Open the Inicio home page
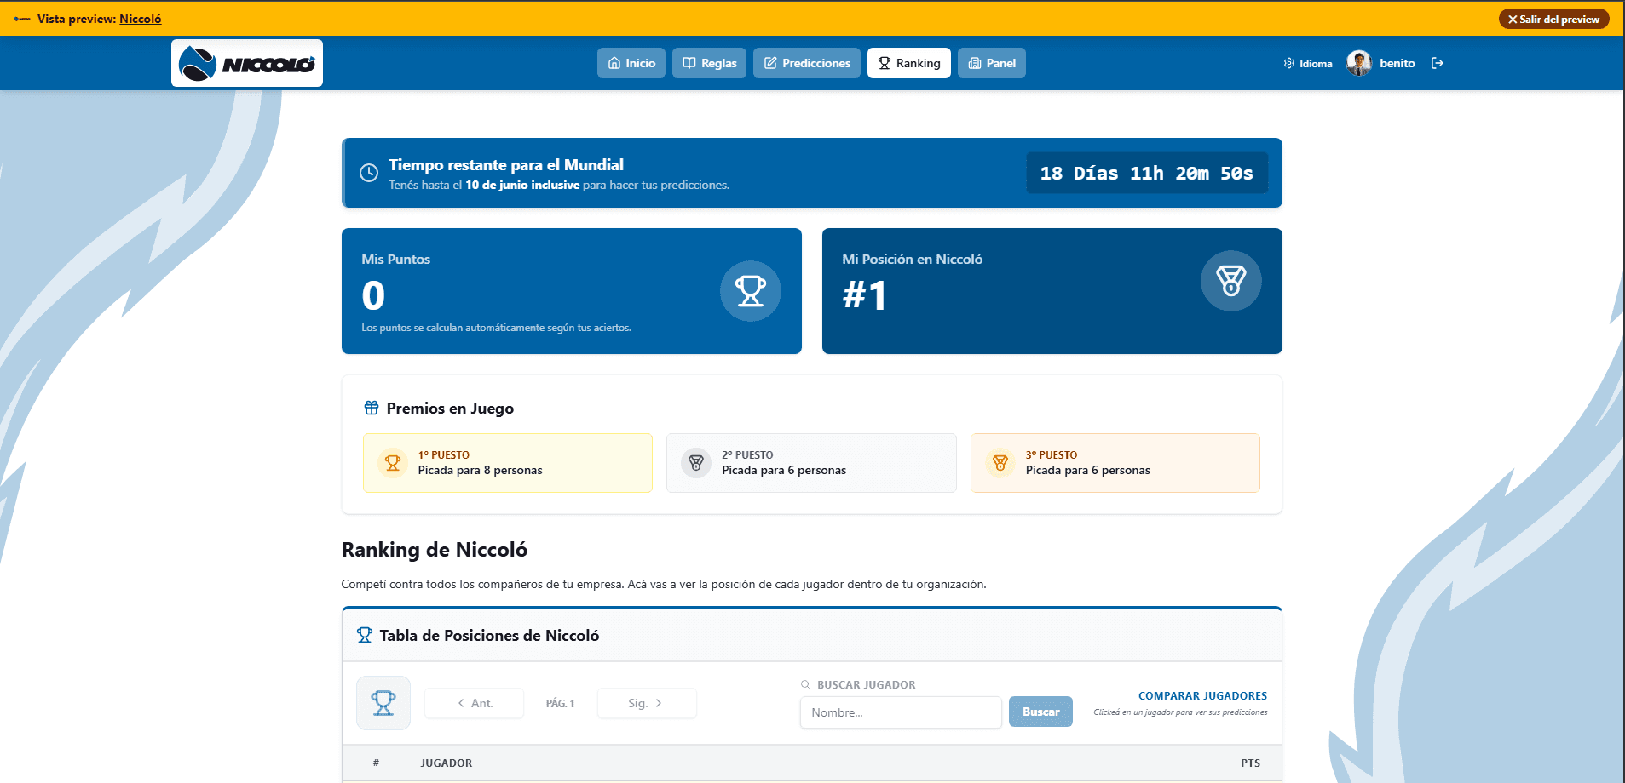 click(631, 63)
